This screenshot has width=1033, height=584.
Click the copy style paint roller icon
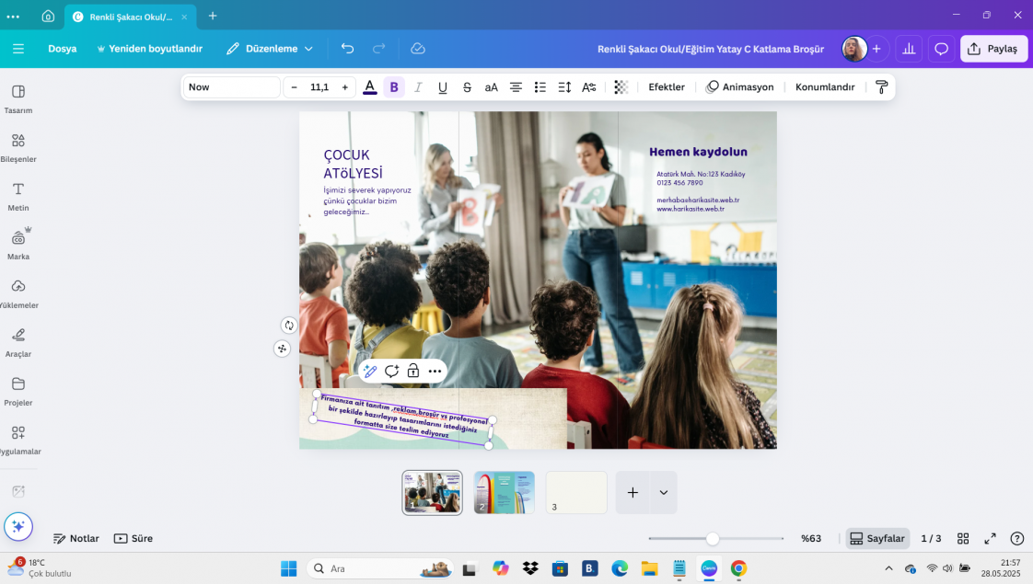[881, 87]
